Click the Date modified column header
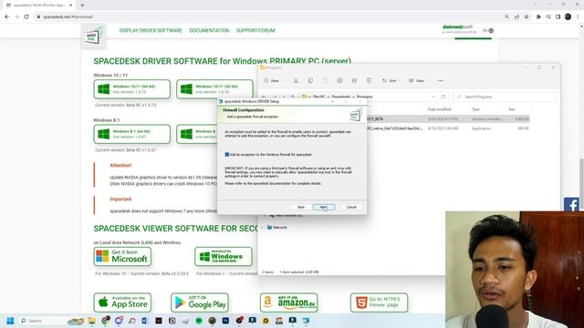Image resolution: width=584 pixels, height=328 pixels. coord(440,109)
